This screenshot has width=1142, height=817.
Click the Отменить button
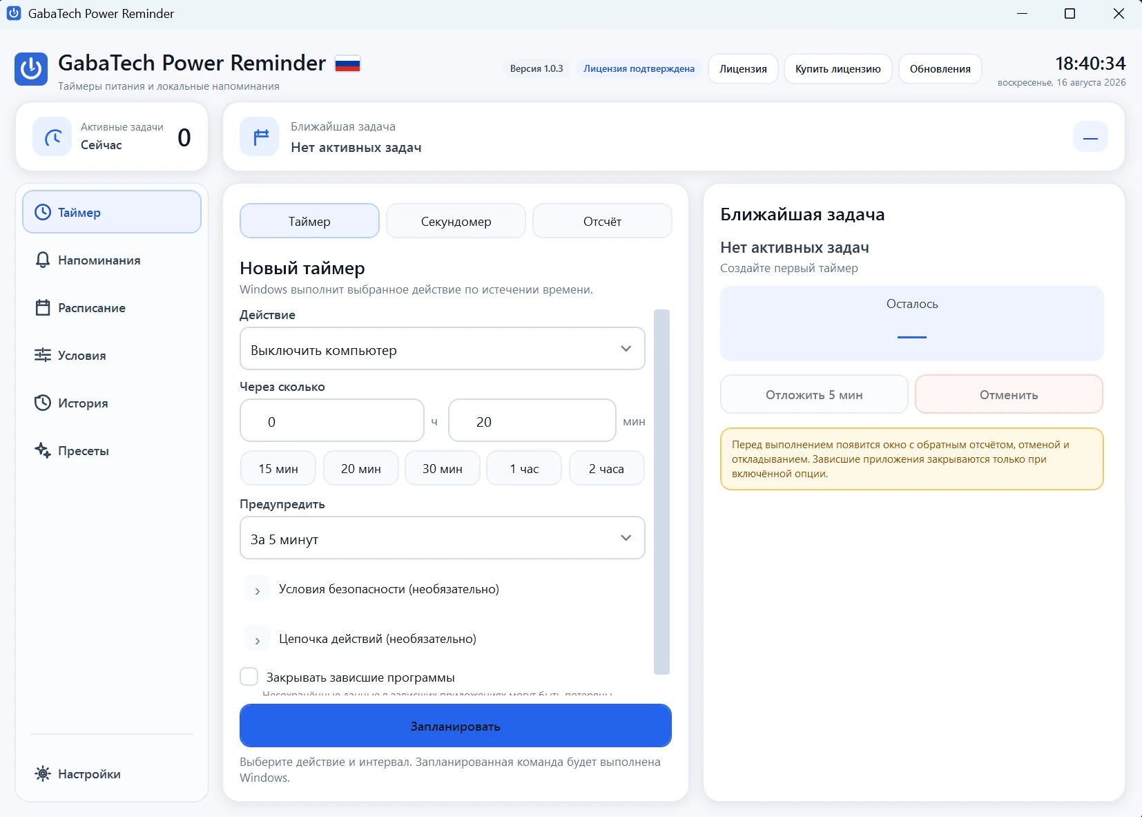[1009, 394]
